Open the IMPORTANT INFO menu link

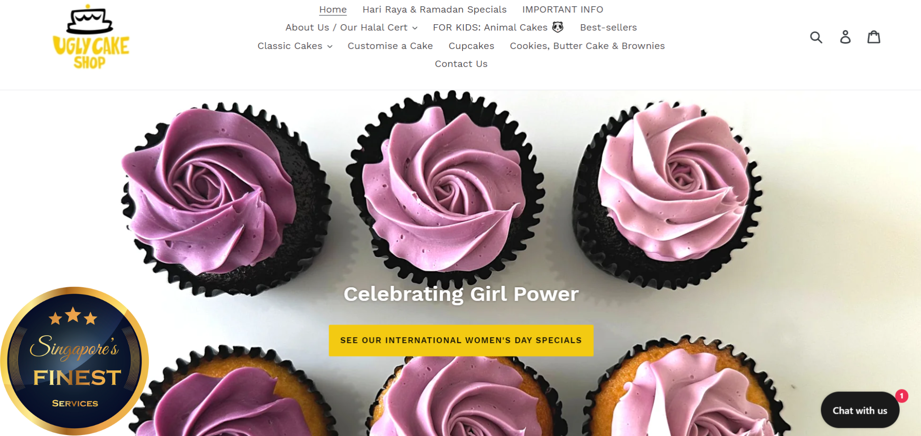[563, 10]
